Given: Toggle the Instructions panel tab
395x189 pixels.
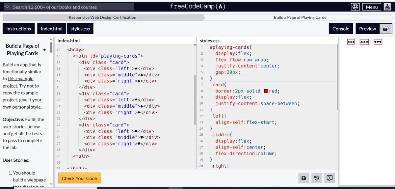Looking at the screenshot, I should (19, 29).
